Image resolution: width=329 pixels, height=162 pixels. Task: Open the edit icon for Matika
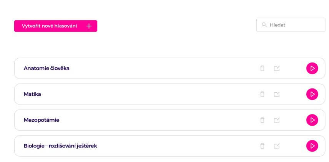[277, 94]
